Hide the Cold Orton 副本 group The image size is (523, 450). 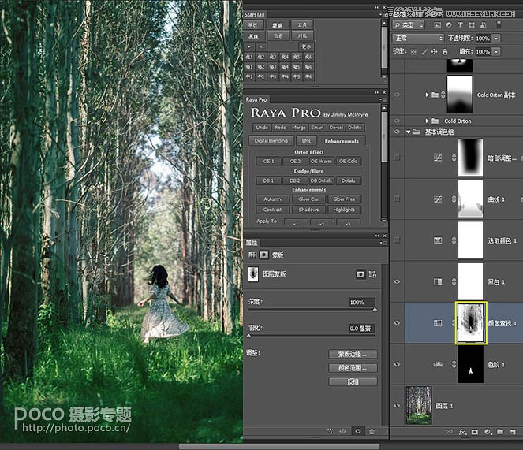(x=397, y=95)
